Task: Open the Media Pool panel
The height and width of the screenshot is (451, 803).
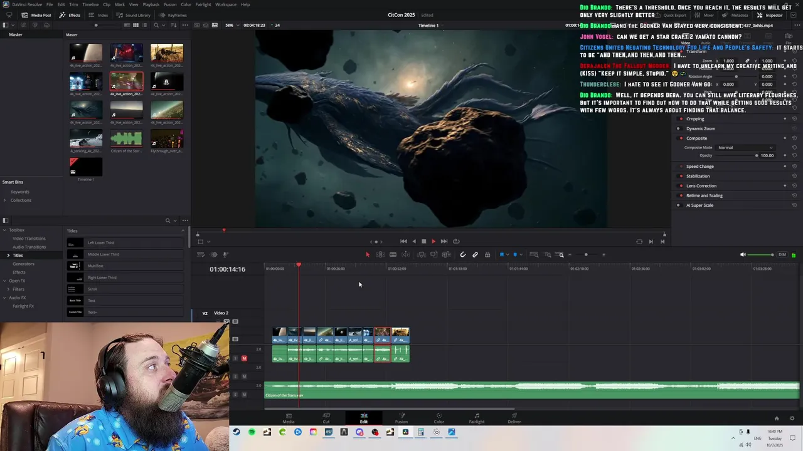Action: click(x=36, y=15)
